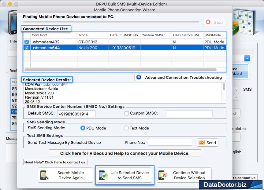Screen dimensions: 264x190
Task: Click the magnifier phone icon for Search Mobile Device
Action: tap(44, 175)
